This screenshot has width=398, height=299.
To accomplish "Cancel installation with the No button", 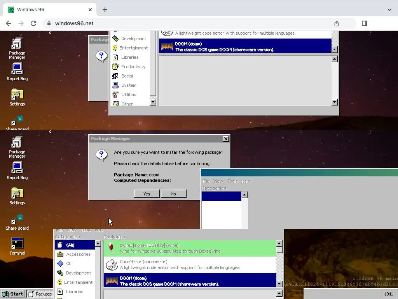I will [x=173, y=194].
